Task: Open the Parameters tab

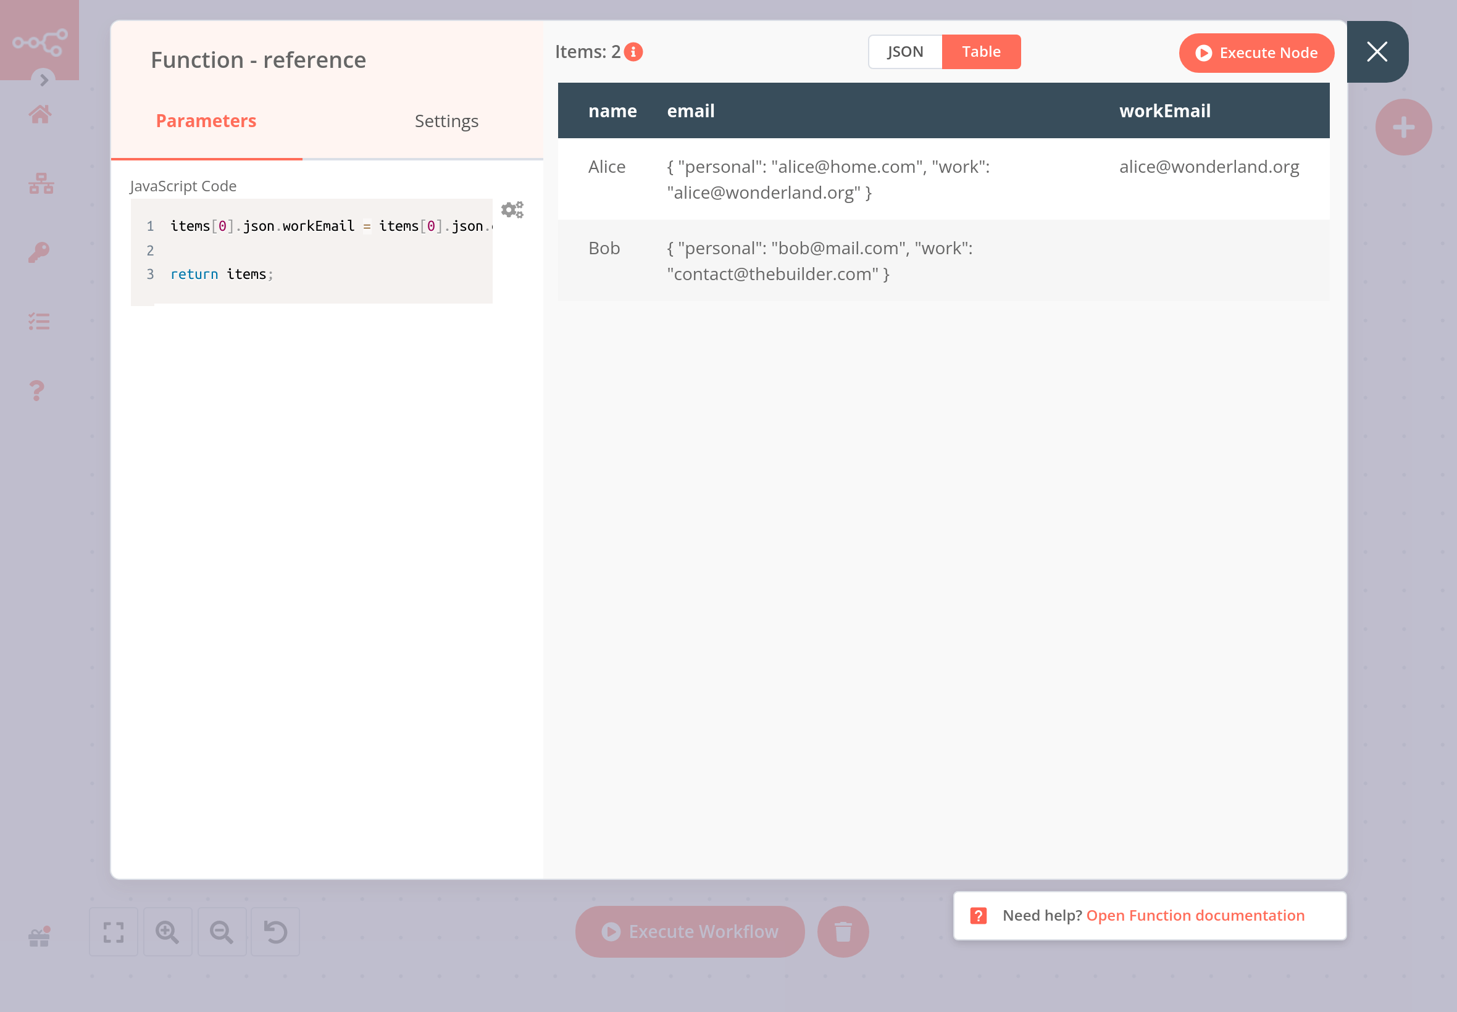Action: (x=206, y=121)
